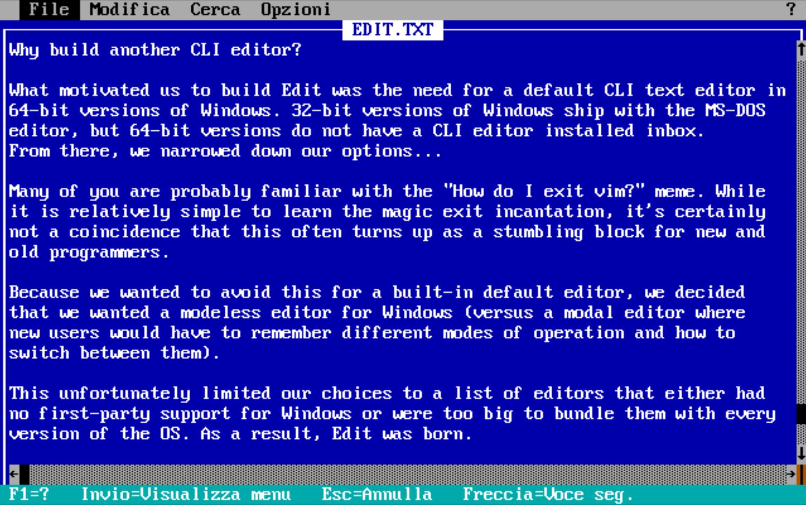The width and height of the screenshot is (806, 505).
Task: Open the Opzioni menu
Action: tap(295, 10)
